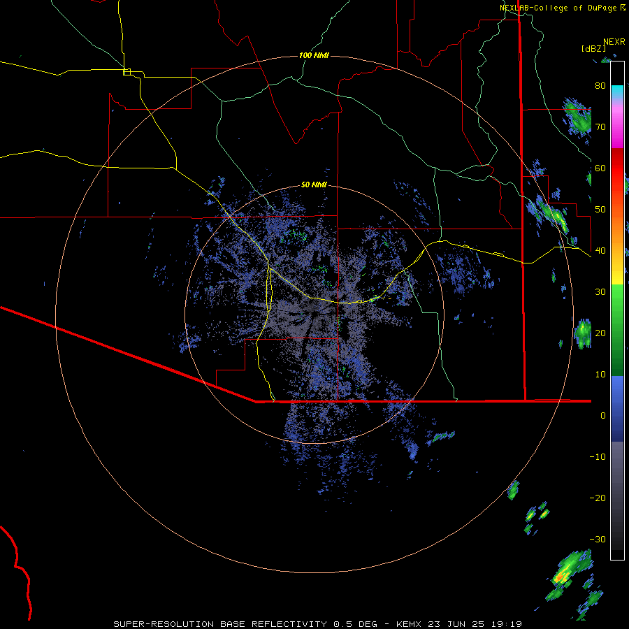
Task: Click the blue segment of the reflectivity color bar
Action: click(x=617, y=408)
